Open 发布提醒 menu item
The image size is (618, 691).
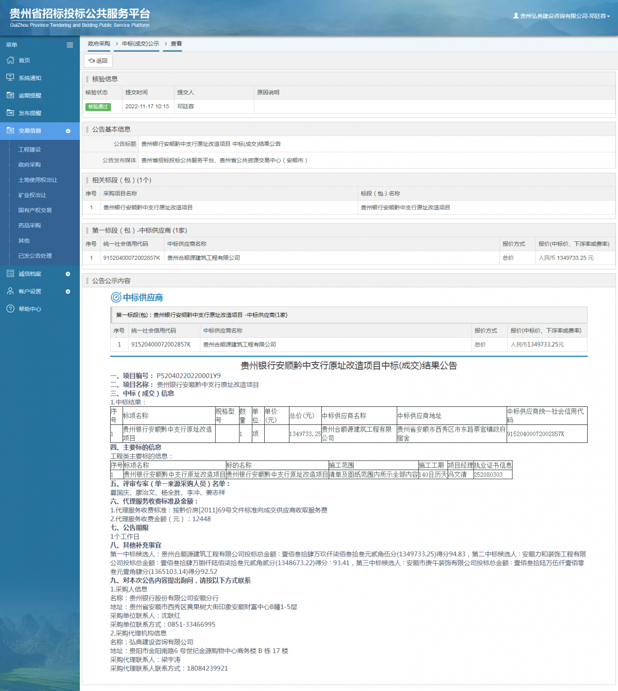coord(30,113)
